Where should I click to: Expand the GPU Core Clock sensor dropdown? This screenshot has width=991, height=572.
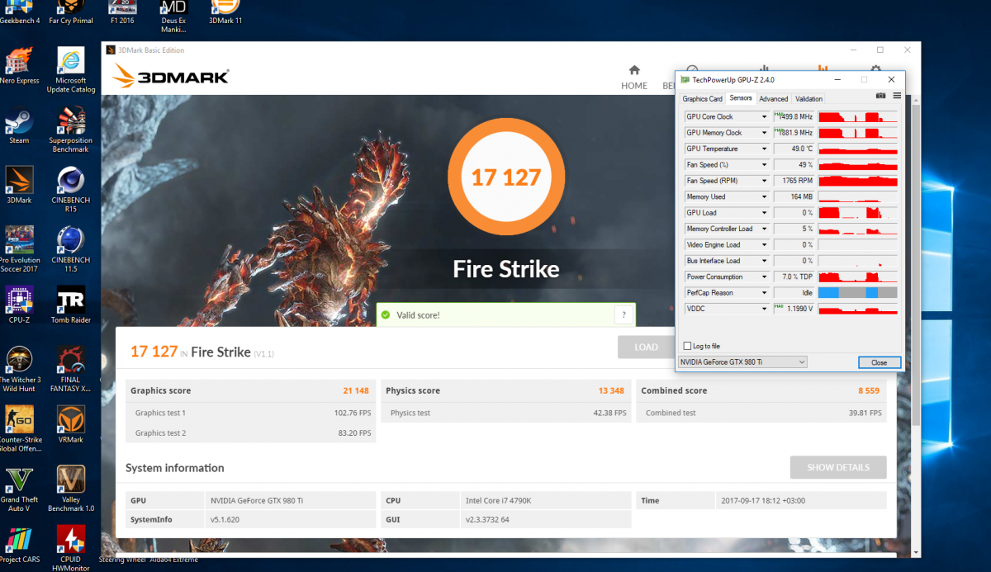click(x=765, y=116)
